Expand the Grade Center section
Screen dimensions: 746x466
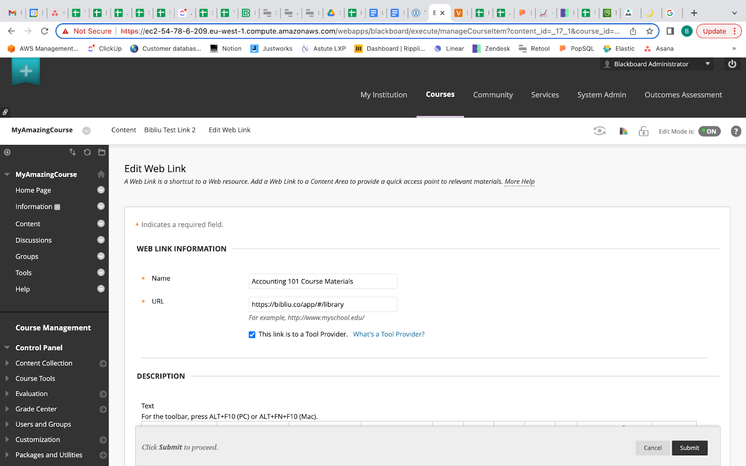point(36,409)
